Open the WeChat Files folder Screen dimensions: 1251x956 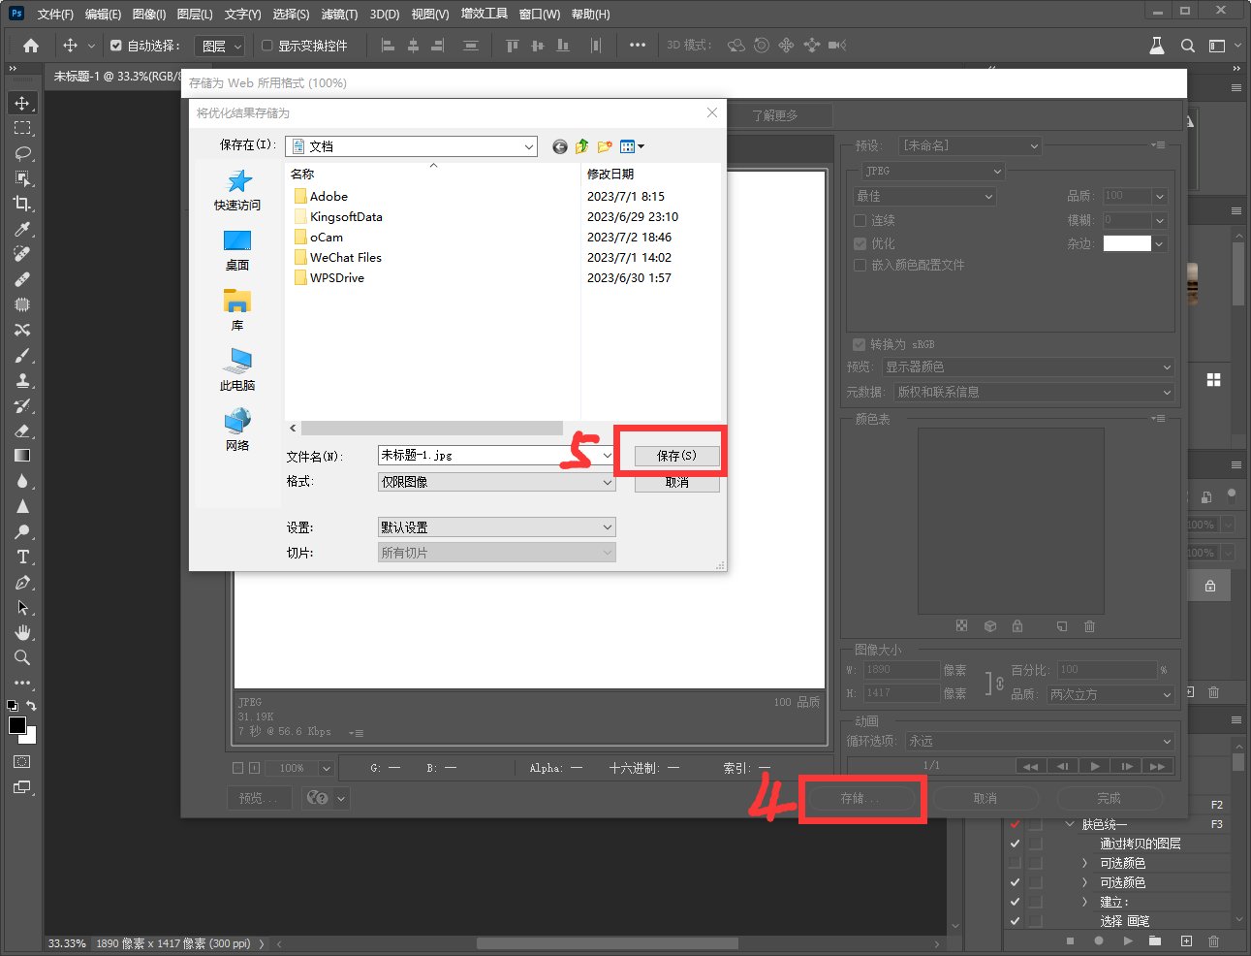345,257
